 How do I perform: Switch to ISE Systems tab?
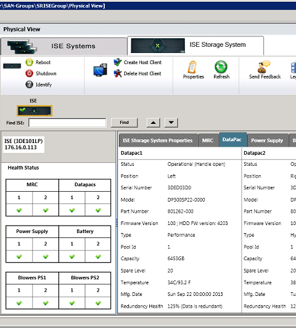tap(64, 46)
